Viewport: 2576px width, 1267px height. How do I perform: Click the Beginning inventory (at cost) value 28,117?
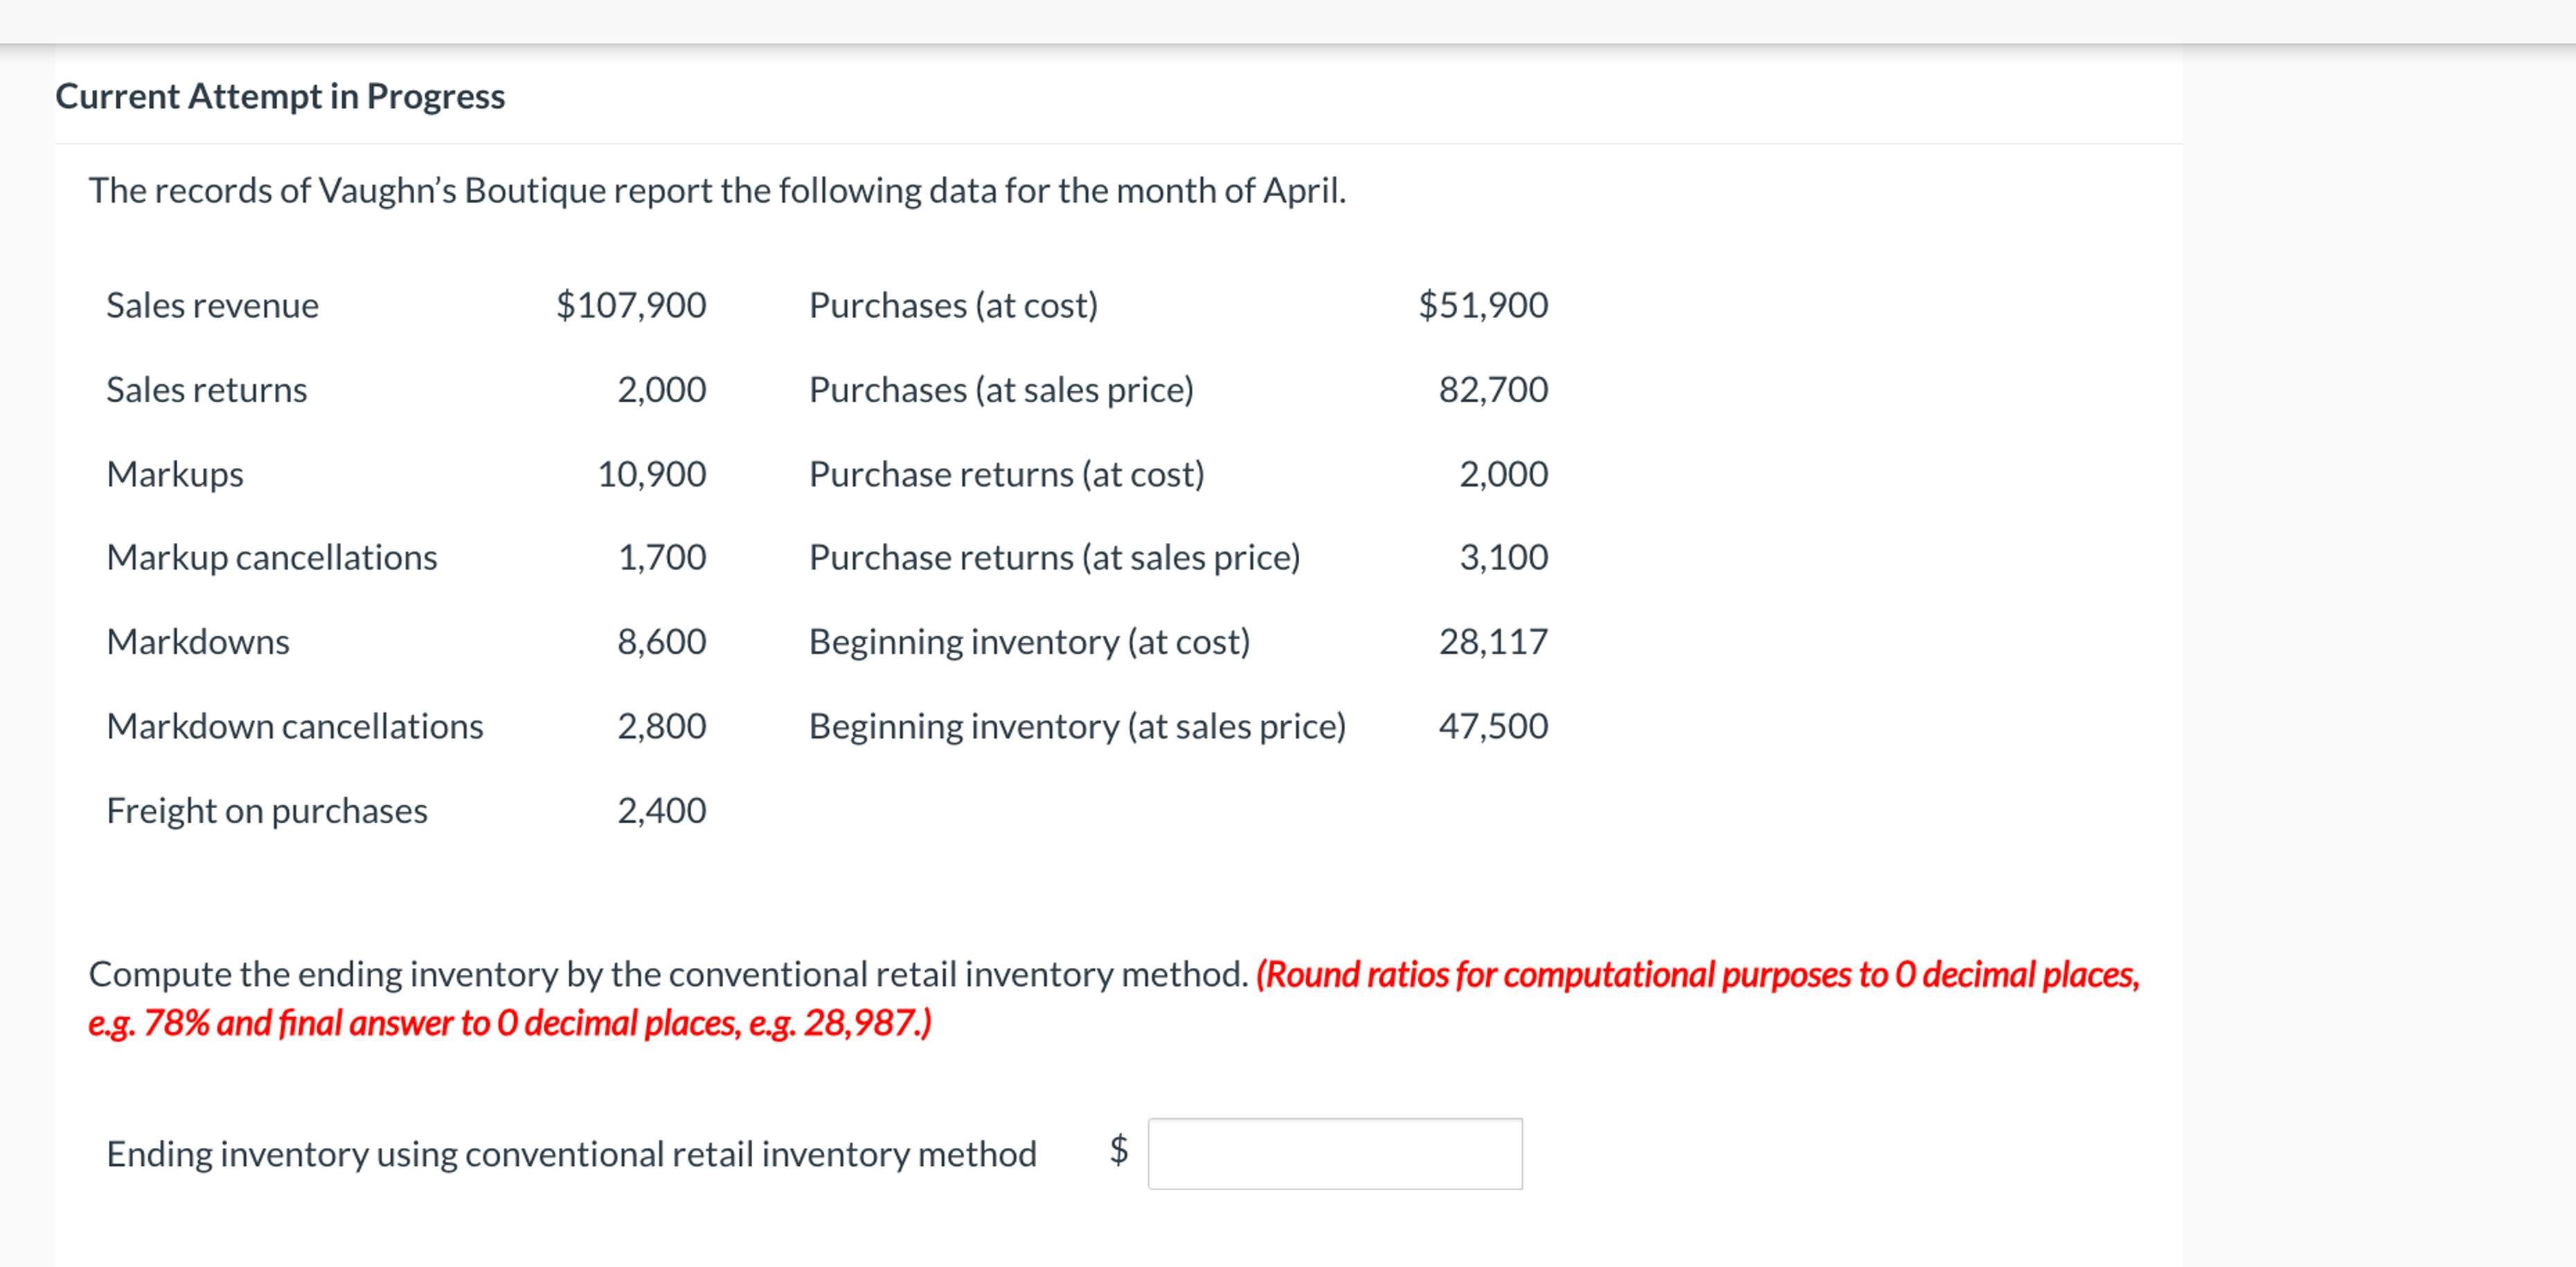click(x=1493, y=641)
